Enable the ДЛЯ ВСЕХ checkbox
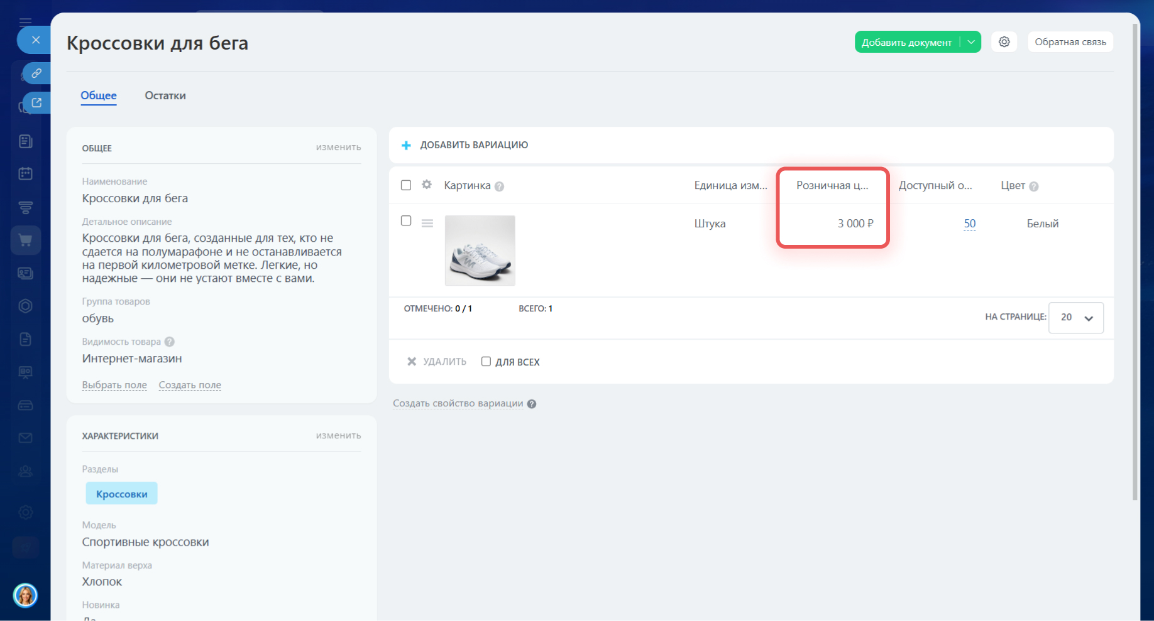This screenshot has height=621, width=1154. [486, 361]
